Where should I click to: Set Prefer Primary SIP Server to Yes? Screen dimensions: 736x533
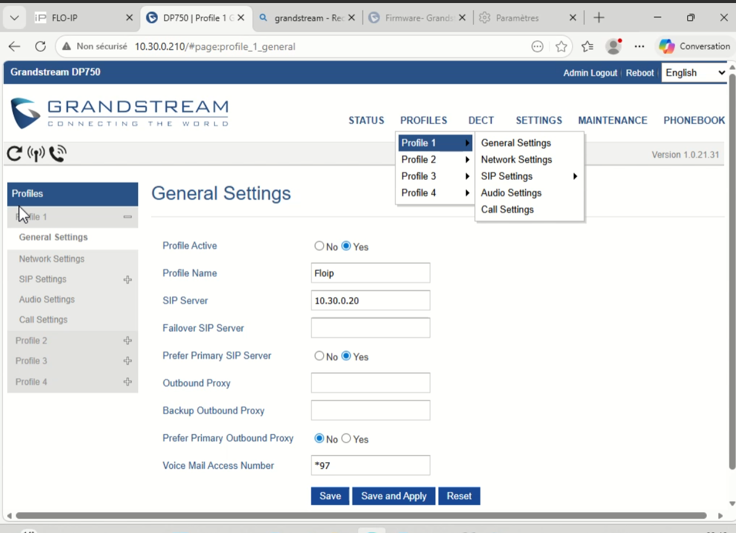click(346, 356)
